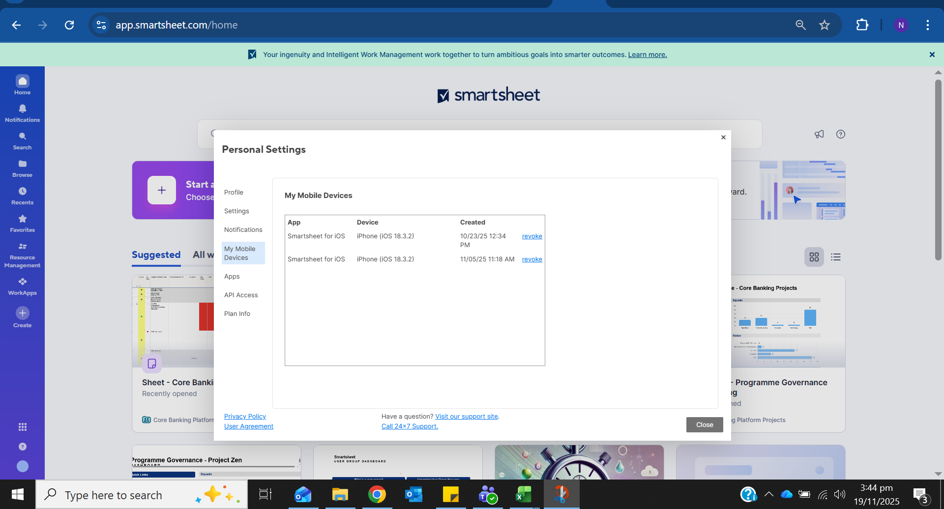The width and height of the screenshot is (944, 509).
Task: Switch to the Suggested tab
Action: 156,255
